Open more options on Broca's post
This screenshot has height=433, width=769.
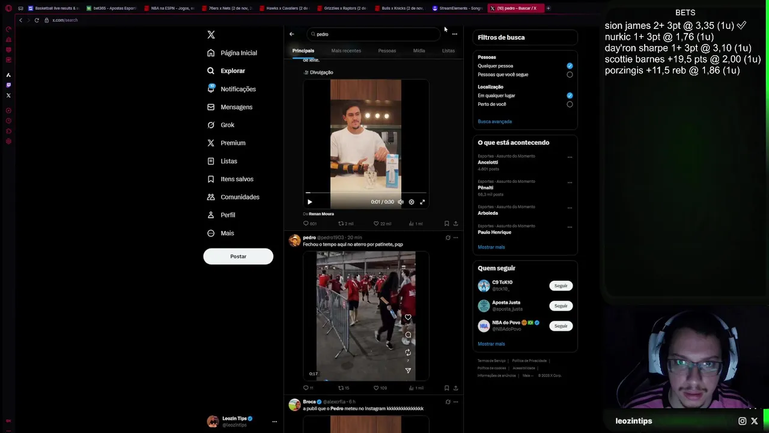click(455, 402)
